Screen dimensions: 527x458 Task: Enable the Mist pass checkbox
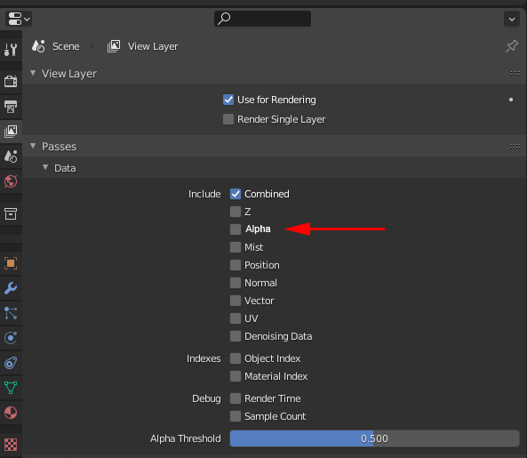tap(236, 247)
